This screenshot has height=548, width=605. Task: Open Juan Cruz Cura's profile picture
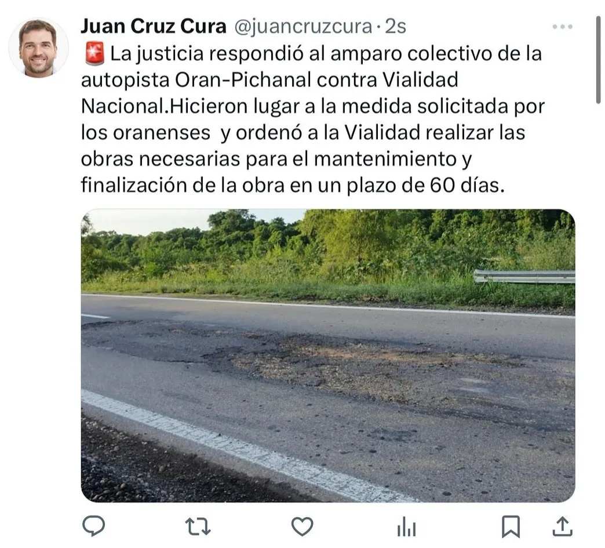[38, 48]
